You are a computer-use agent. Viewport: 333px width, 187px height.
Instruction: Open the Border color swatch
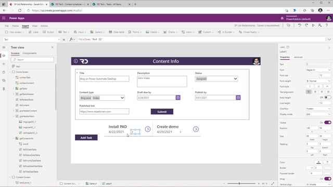tap(327, 168)
